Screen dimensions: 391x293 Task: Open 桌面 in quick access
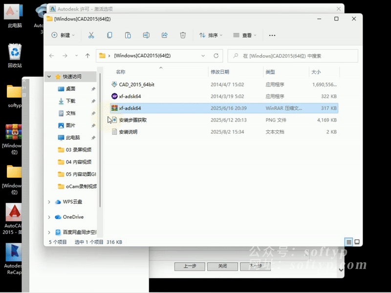point(70,89)
